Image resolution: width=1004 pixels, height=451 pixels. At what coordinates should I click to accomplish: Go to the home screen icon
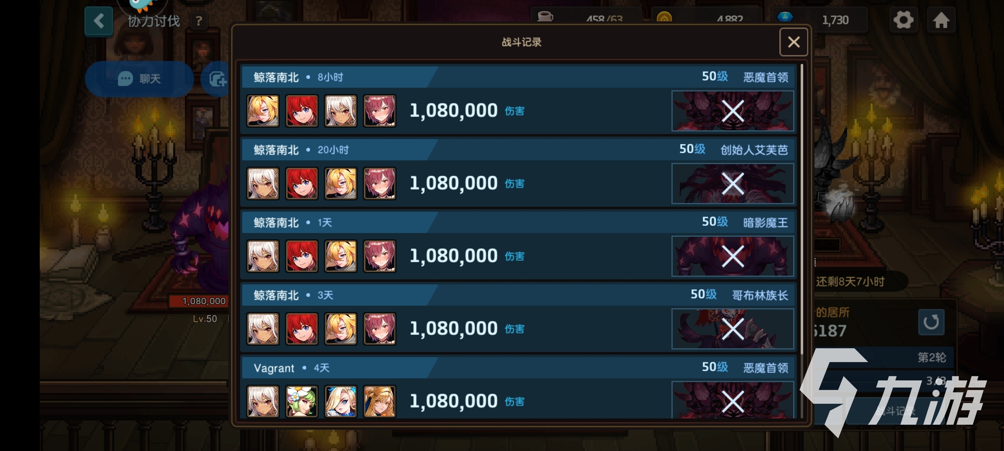click(941, 20)
